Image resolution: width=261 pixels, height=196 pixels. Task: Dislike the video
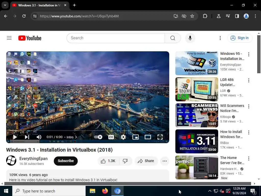[125, 161]
